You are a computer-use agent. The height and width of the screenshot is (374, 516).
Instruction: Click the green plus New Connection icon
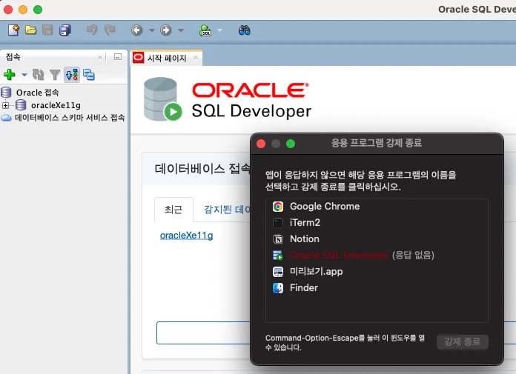(x=9, y=75)
